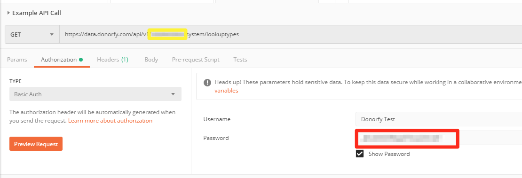Screen dimensions: 522x178
Task: Click the Basic Auth dropdown arrow icon
Action: [173, 94]
